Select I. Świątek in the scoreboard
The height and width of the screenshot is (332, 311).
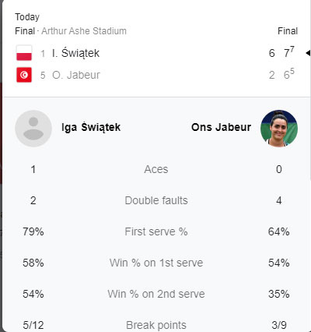tap(75, 53)
